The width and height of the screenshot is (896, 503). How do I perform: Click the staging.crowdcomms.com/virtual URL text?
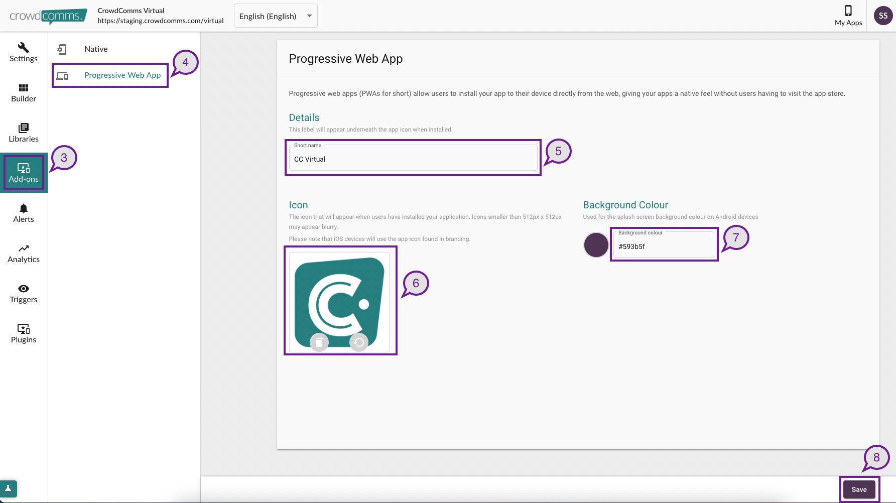161,21
